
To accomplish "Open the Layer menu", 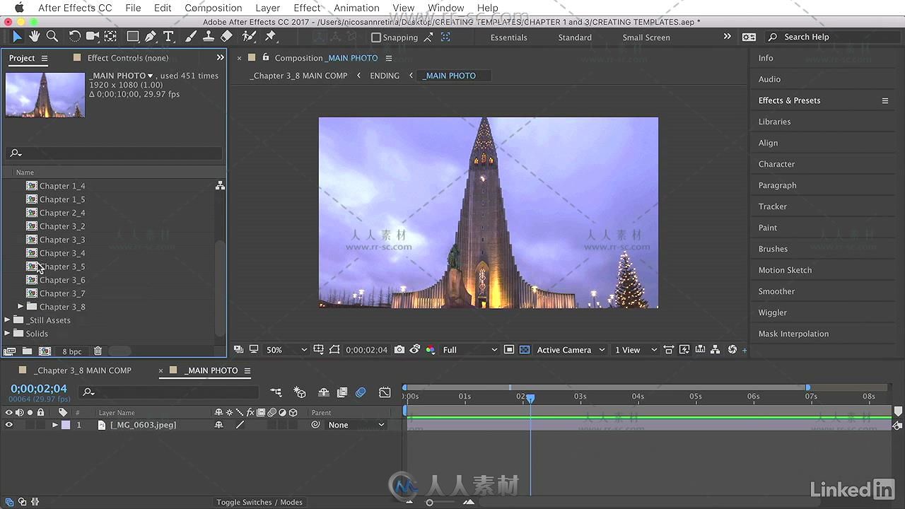I will 267,8.
